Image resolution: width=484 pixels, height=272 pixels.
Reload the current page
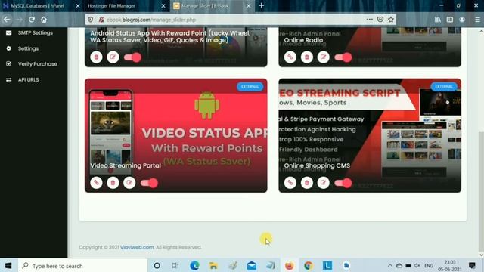(32, 20)
